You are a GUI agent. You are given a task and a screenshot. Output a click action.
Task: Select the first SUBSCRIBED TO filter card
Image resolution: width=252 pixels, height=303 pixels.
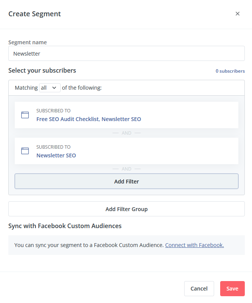pyautogui.click(x=127, y=115)
